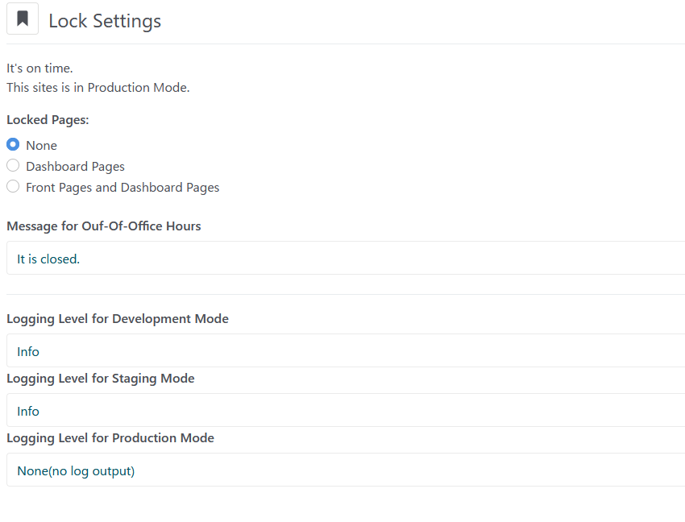Click the "Logging Level for Development Mode" label
This screenshot has height=522, width=685.
(118, 319)
